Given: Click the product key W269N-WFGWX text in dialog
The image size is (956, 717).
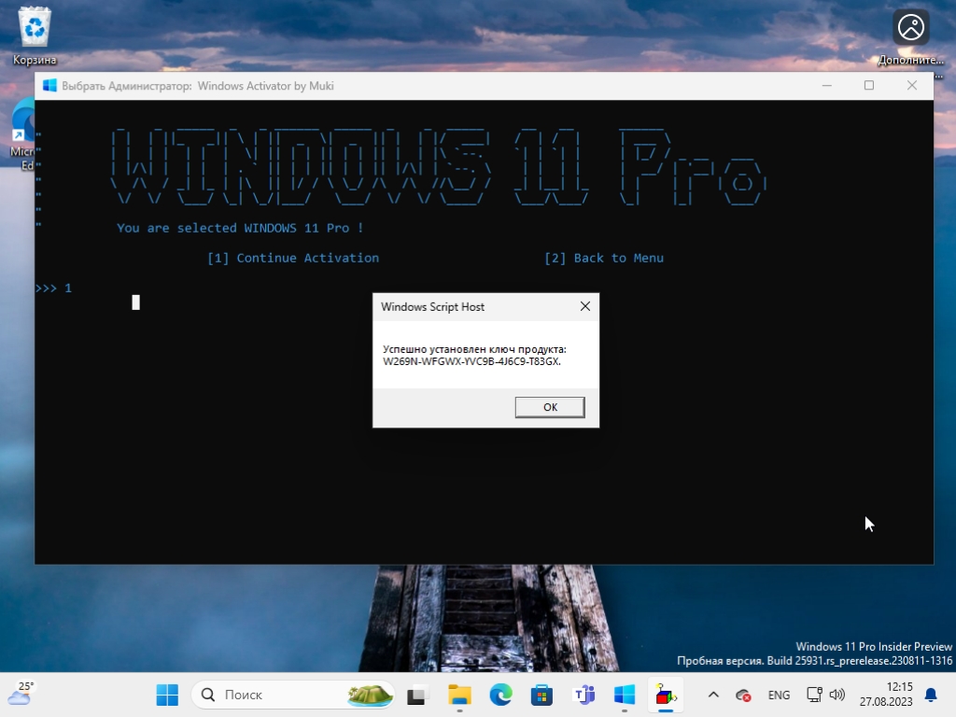Looking at the screenshot, I should (x=471, y=361).
